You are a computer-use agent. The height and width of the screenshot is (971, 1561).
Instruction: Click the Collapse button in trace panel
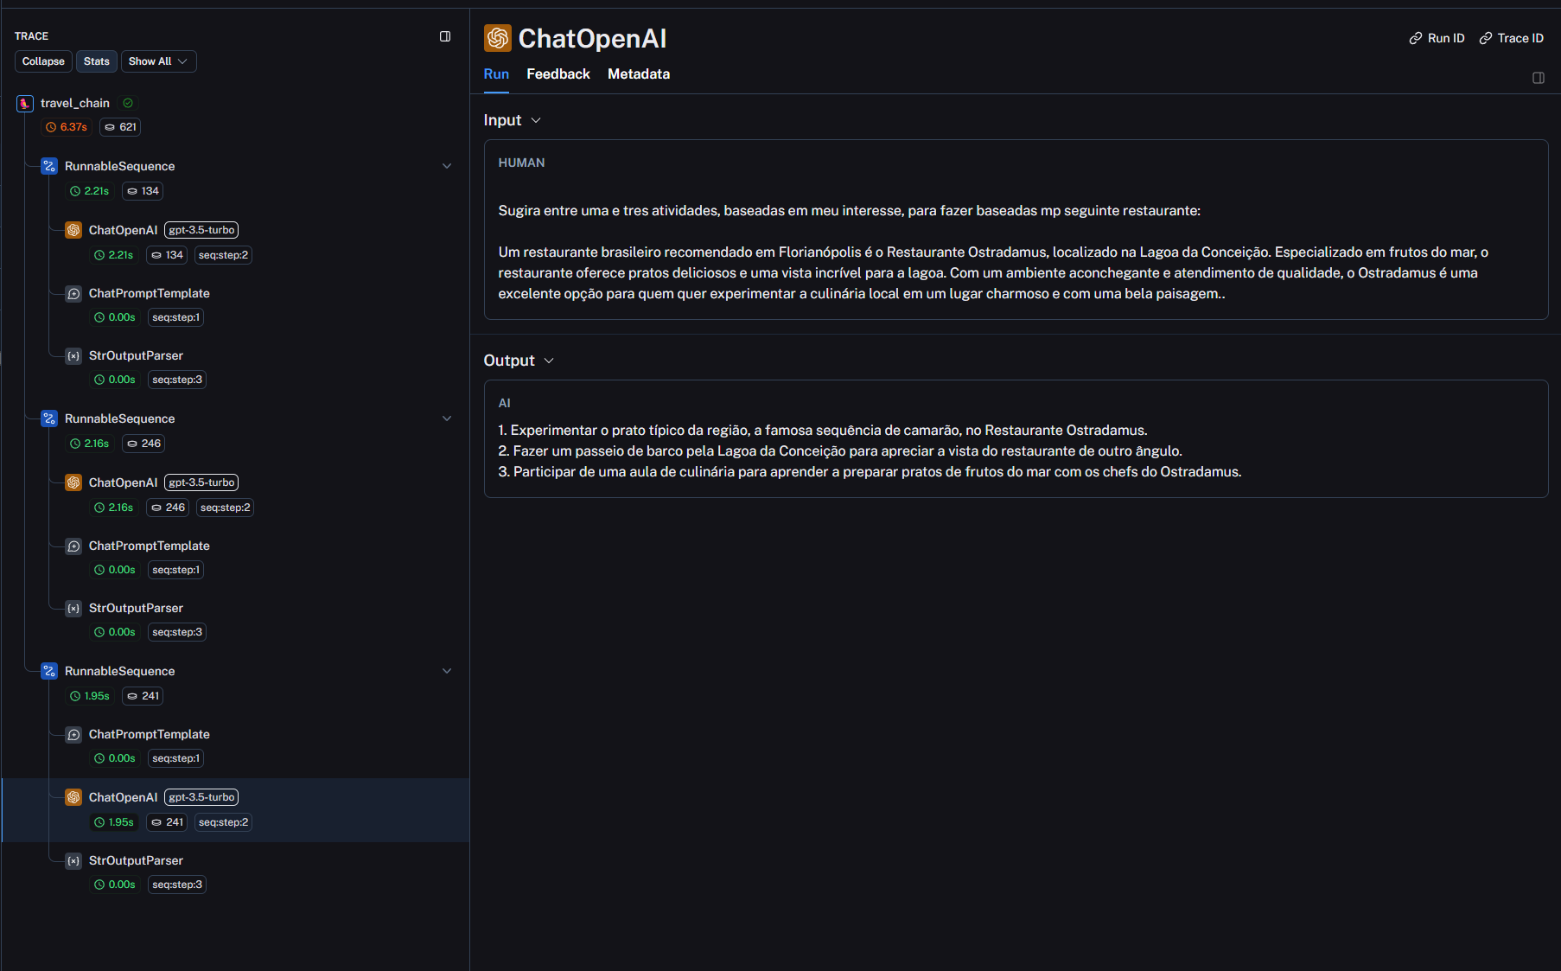pyautogui.click(x=43, y=61)
